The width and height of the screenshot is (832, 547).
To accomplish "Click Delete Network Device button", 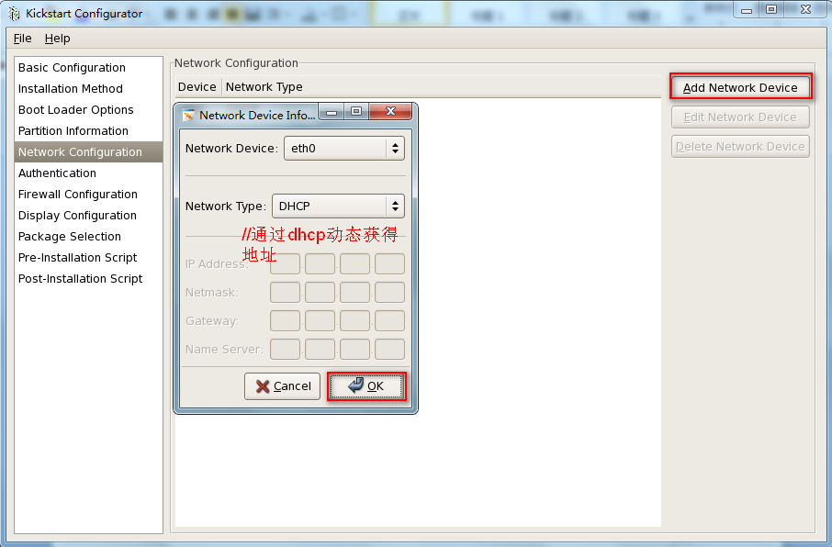I will (x=740, y=147).
